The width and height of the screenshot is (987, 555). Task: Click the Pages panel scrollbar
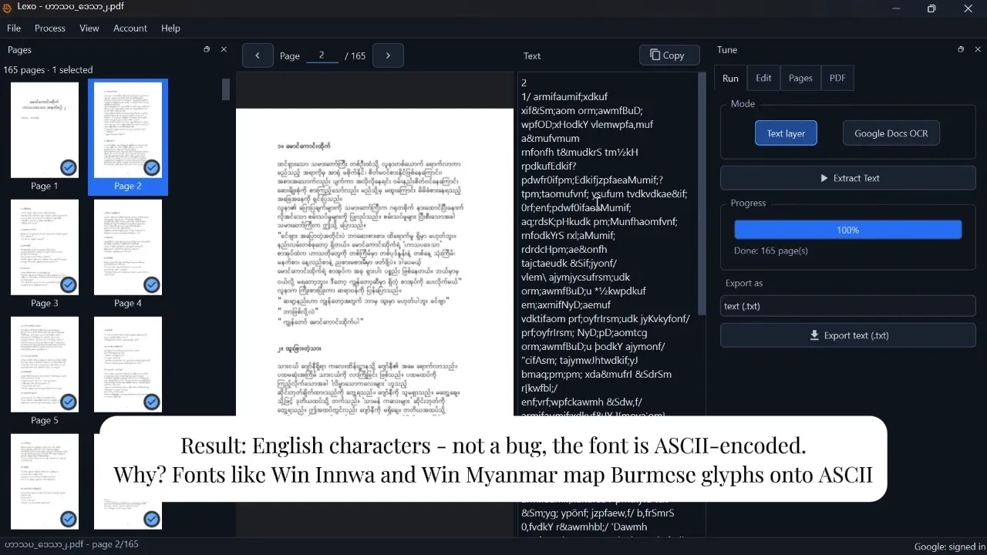coord(225,89)
